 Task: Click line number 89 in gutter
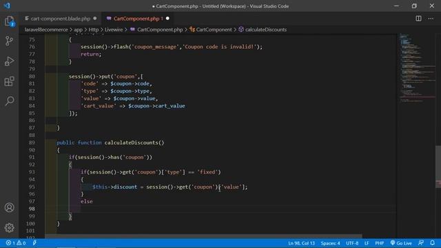pyautogui.click(x=32, y=143)
